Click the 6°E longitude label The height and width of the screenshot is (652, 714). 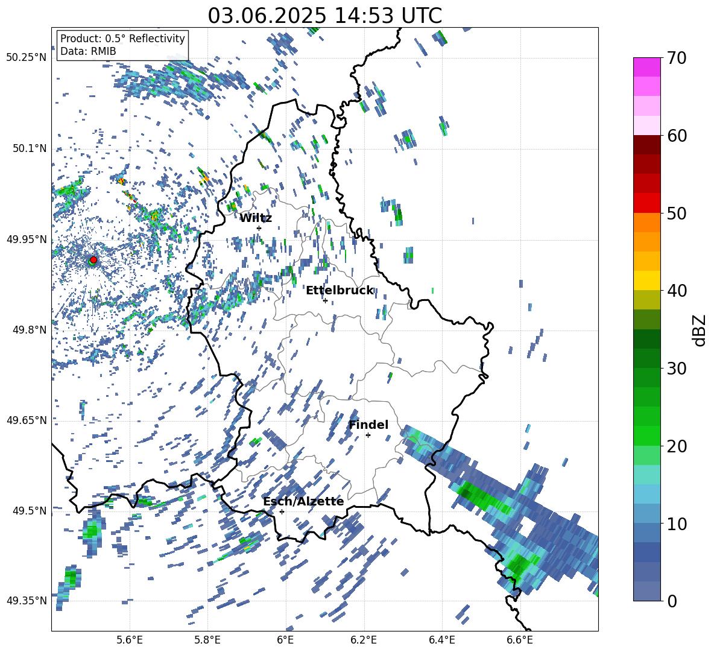285,640
